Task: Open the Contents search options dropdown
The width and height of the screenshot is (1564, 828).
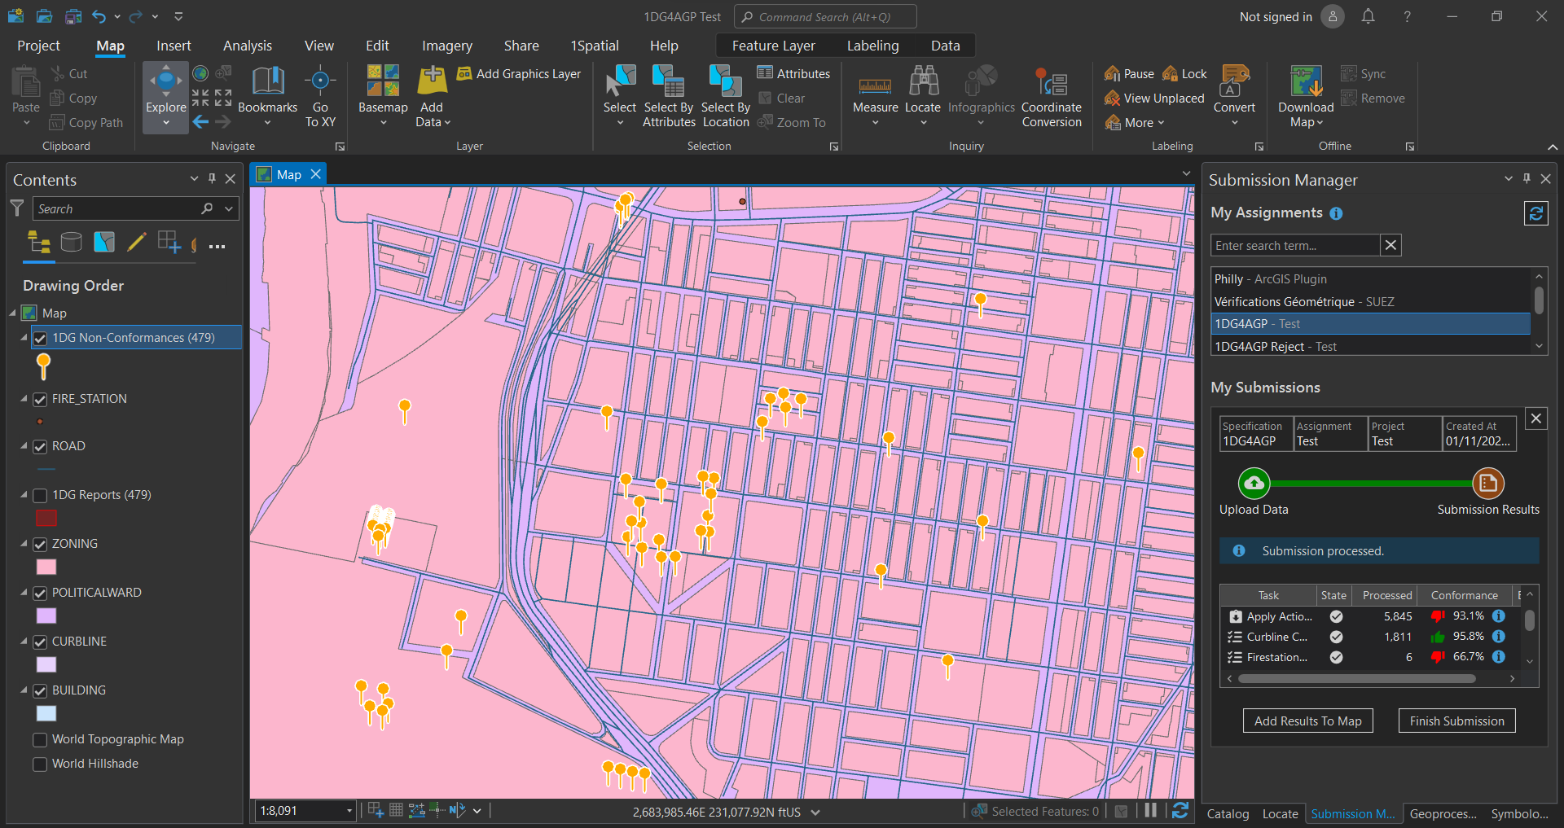Action: (229, 209)
